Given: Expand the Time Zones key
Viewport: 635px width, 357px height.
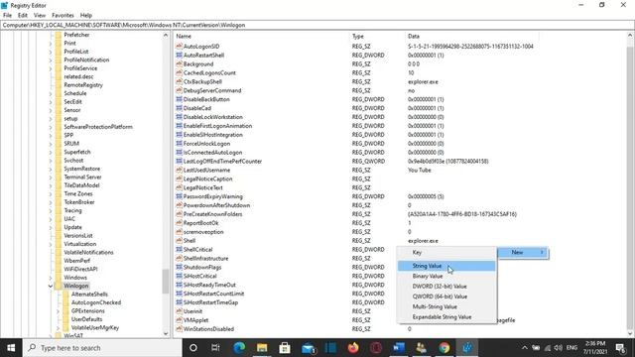Looking at the screenshot, I should (x=51, y=194).
